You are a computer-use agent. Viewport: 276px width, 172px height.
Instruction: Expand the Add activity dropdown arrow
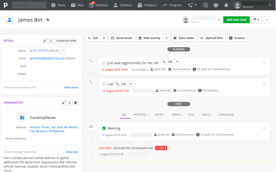pos(166,38)
